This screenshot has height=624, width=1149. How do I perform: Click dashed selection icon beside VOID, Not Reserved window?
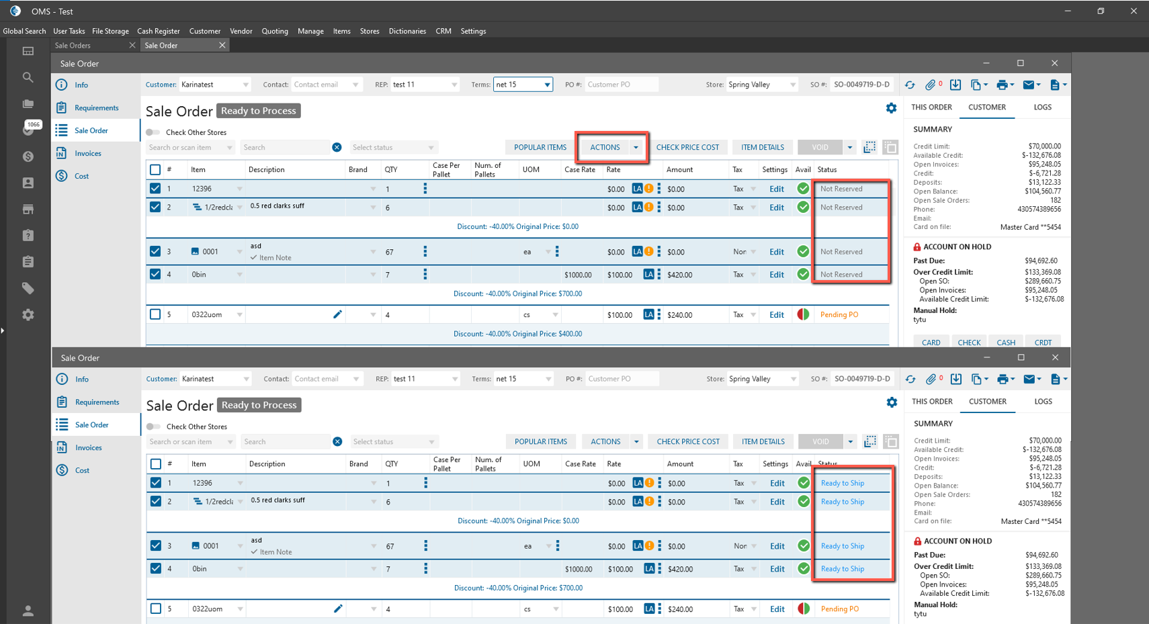click(869, 147)
